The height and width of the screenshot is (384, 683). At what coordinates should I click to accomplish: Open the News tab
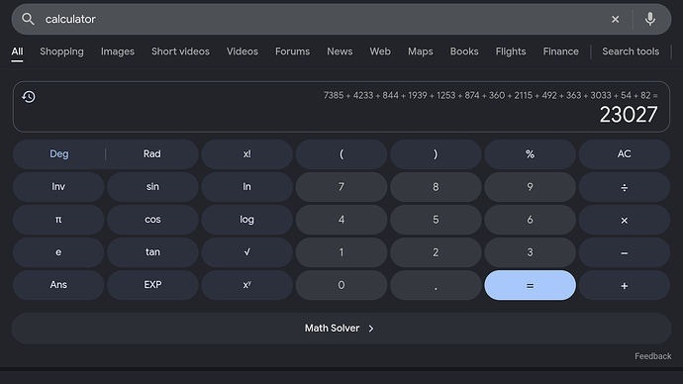(x=340, y=51)
